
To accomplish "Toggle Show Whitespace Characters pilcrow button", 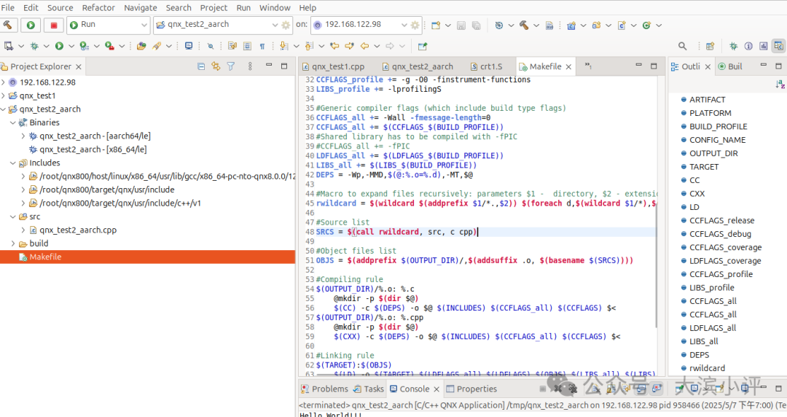I will [x=262, y=46].
